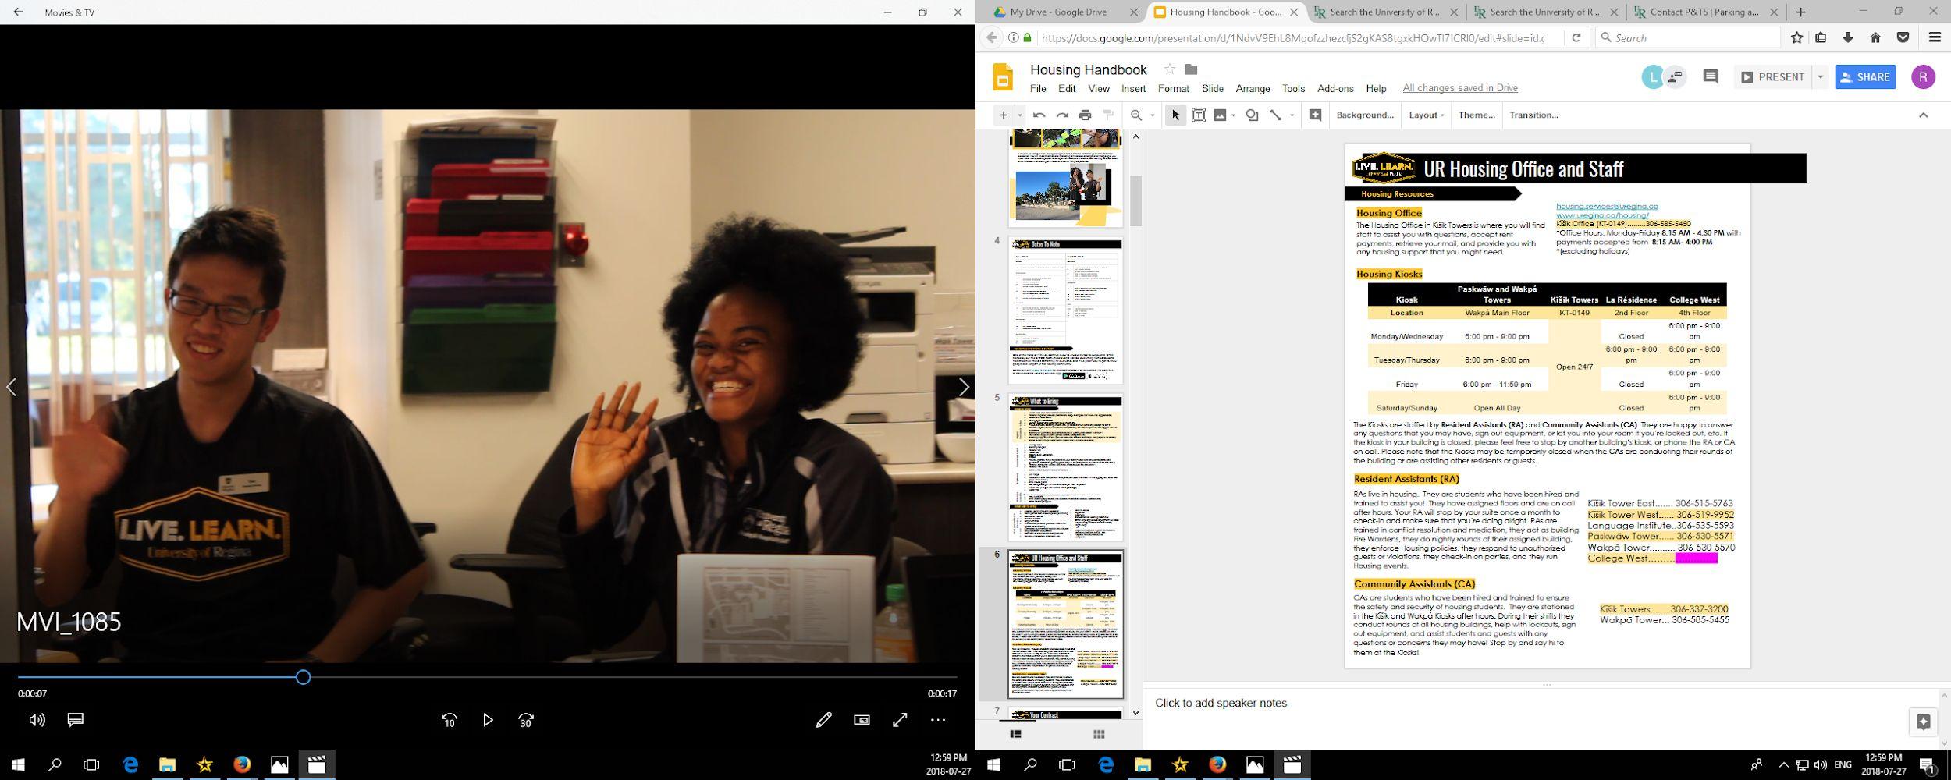Toggle full screen in Movies & TV

[x=900, y=720]
